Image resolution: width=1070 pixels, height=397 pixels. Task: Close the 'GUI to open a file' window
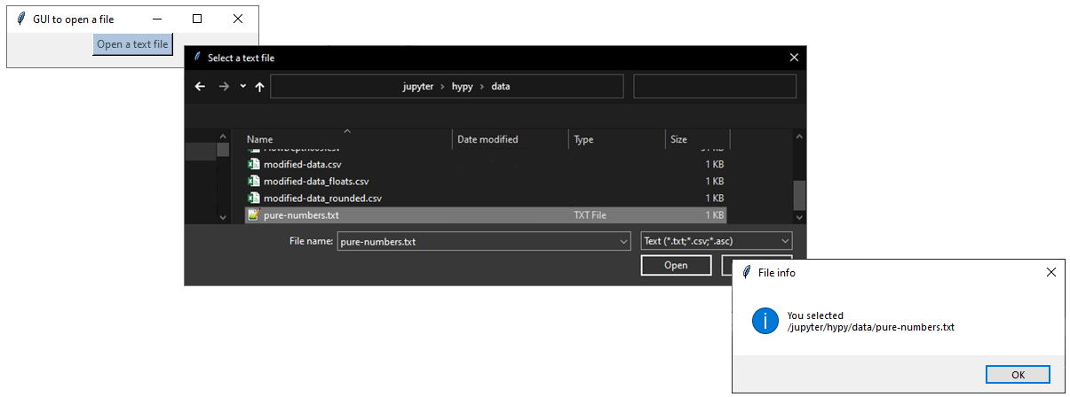pos(237,19)
